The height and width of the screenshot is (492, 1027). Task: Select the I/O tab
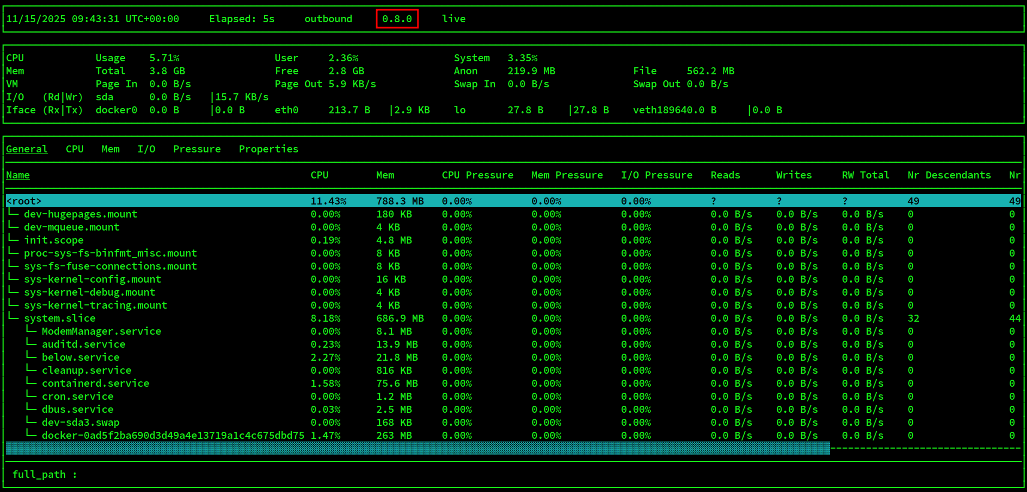coord(146,149)
